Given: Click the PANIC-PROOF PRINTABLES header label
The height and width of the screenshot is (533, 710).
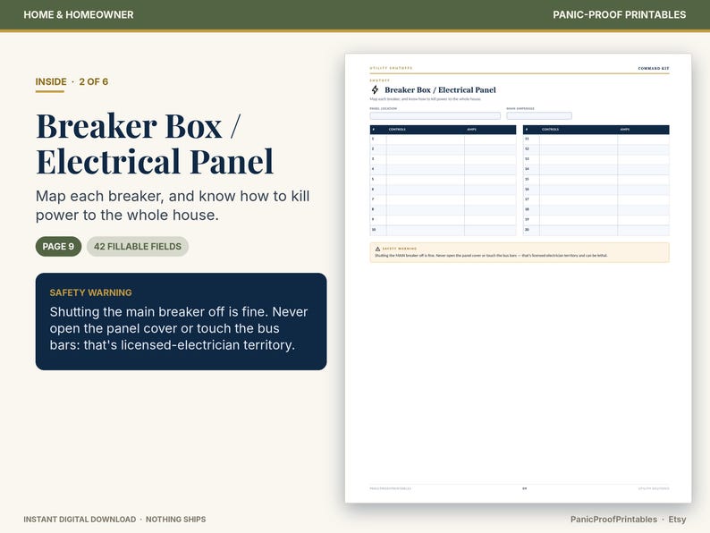Looking at the screenshot, I should pos(619,14).
